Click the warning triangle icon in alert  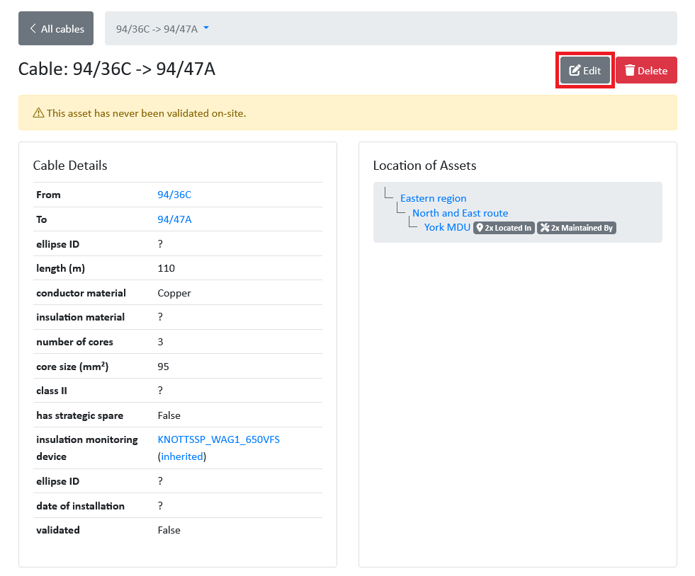click(38, 113)
